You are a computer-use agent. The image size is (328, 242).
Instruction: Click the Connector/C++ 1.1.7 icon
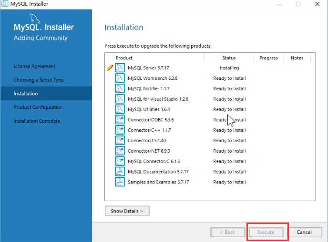(120, 130)
